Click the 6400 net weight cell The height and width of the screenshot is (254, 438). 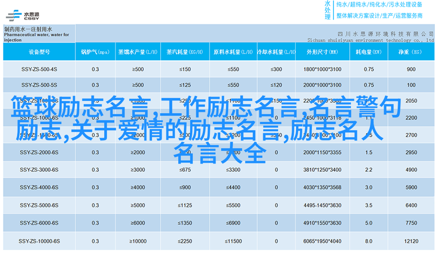point(411,205)
